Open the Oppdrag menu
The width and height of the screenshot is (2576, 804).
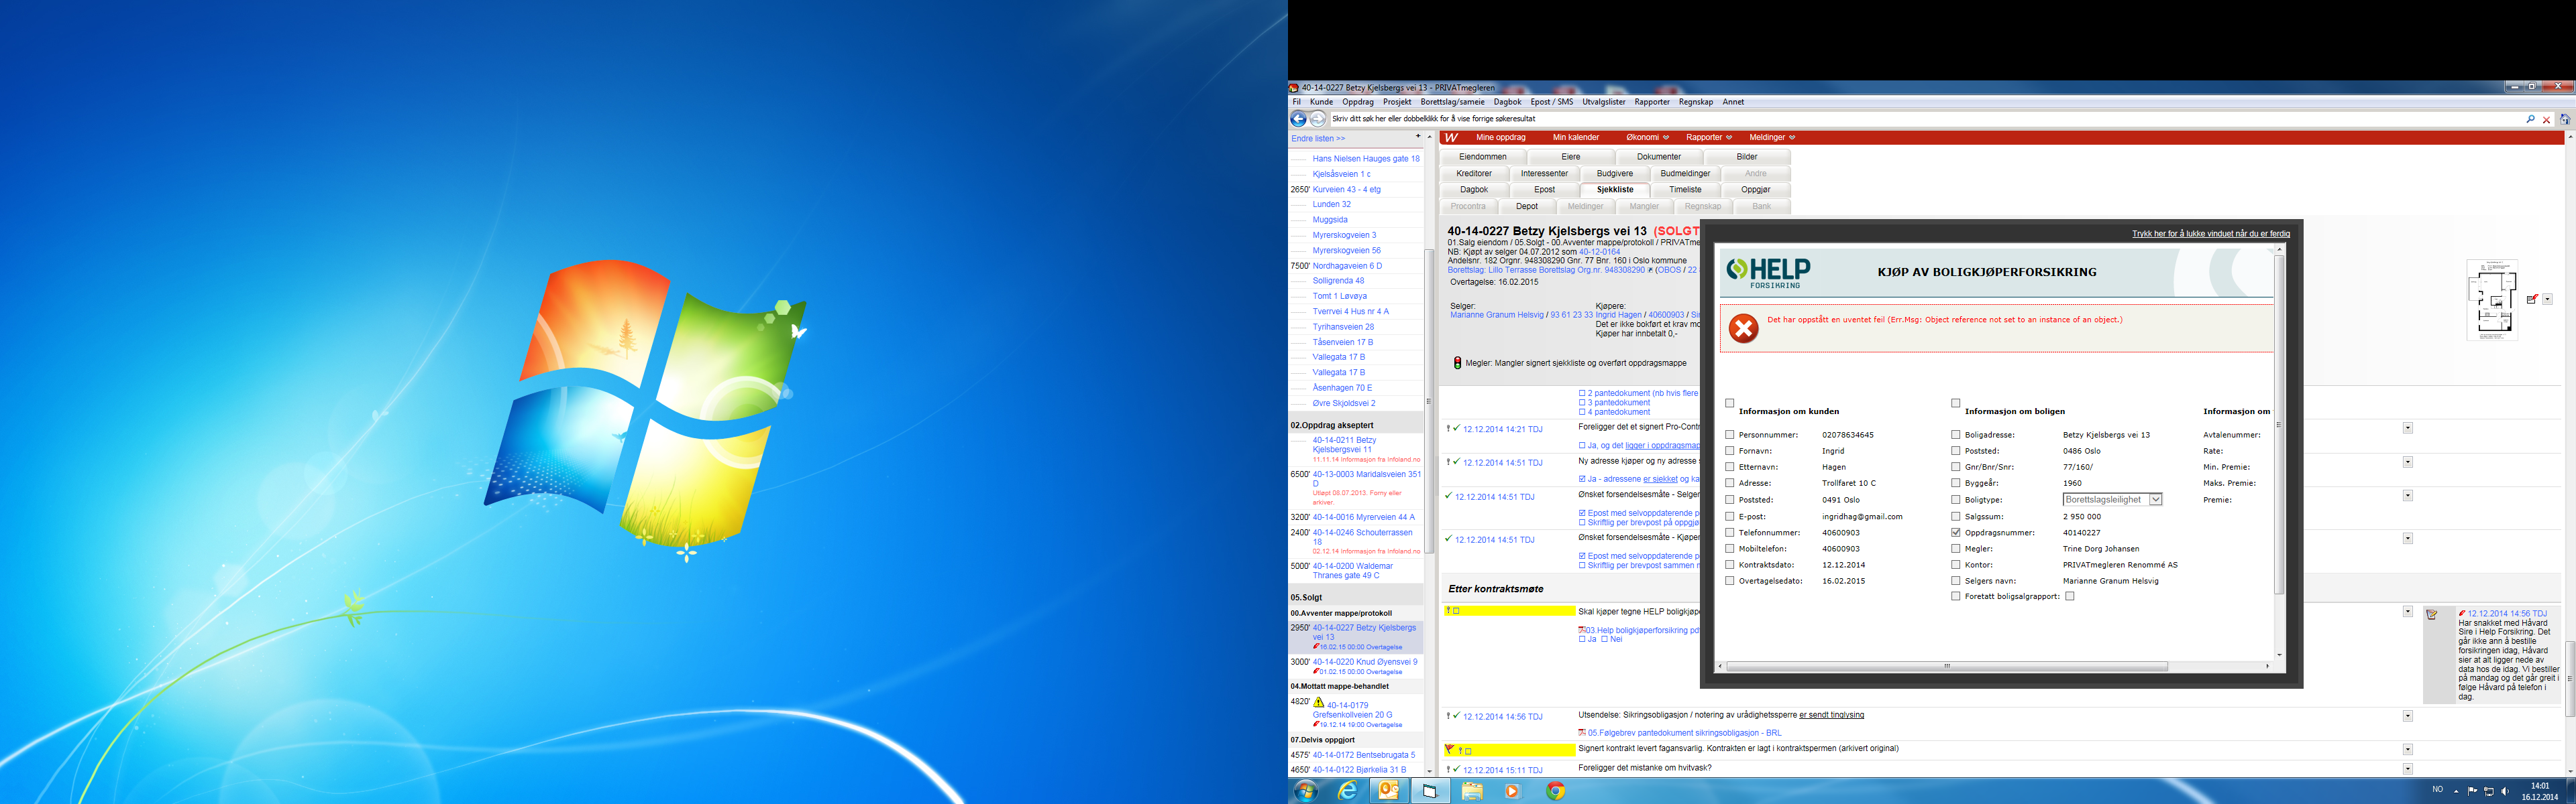[x=1358, y=102]
